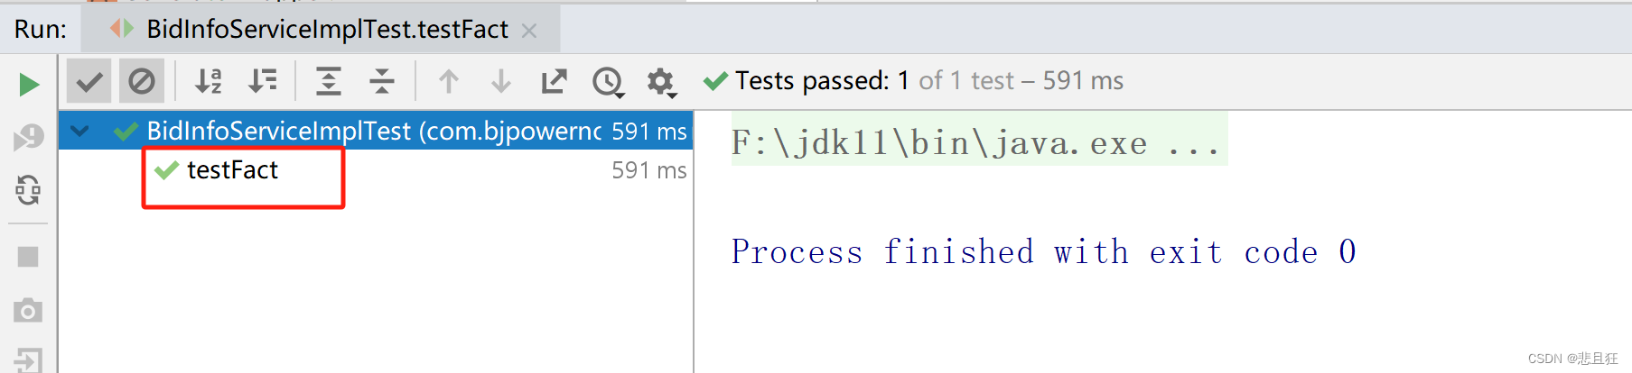Sort tests by duration
This screenshot has height=373, width=1632.
(263, 81)
